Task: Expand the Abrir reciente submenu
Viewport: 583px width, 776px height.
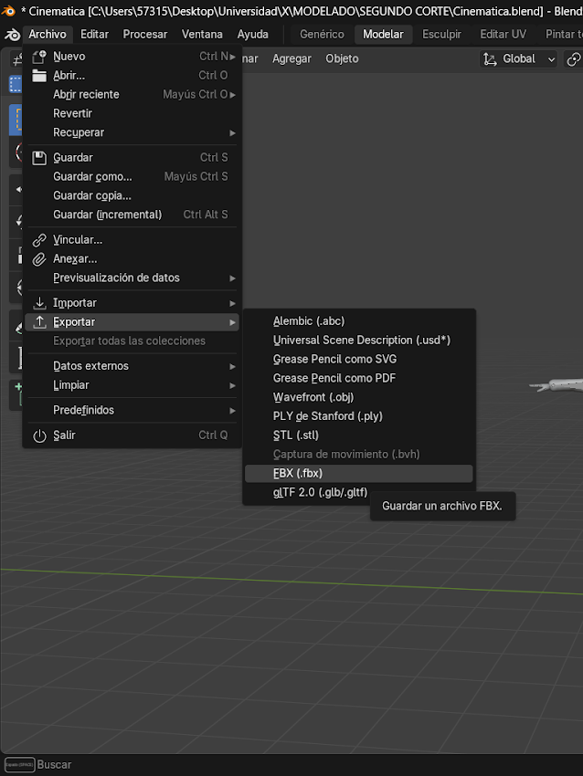Action: tap(132, 95)
